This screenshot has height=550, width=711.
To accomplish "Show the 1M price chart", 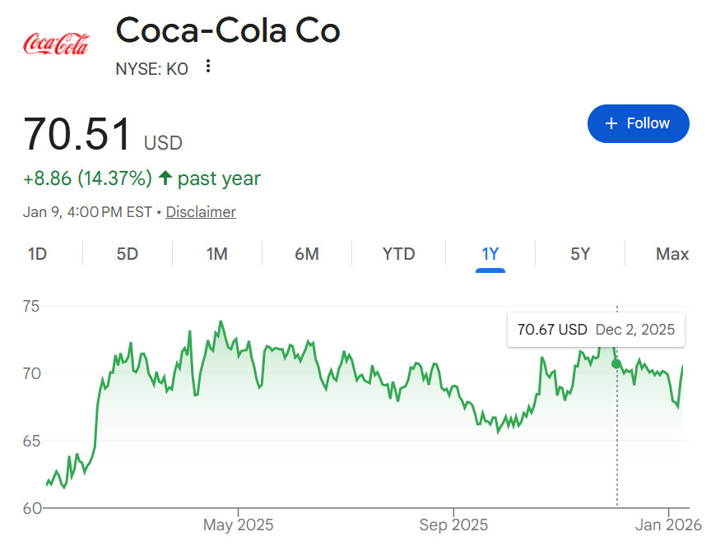I will 216,254.
